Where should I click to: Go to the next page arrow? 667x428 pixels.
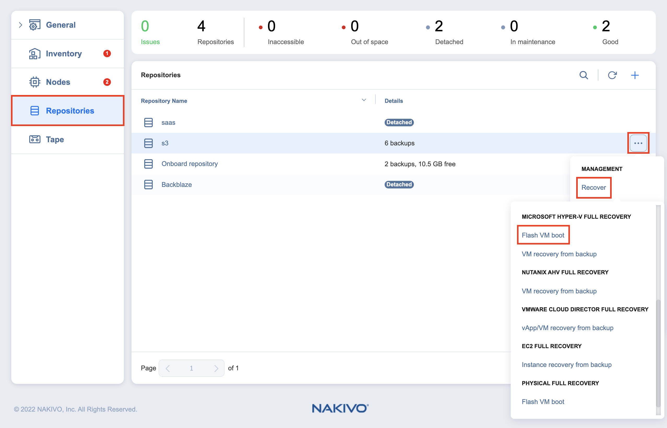pos(216,368)
